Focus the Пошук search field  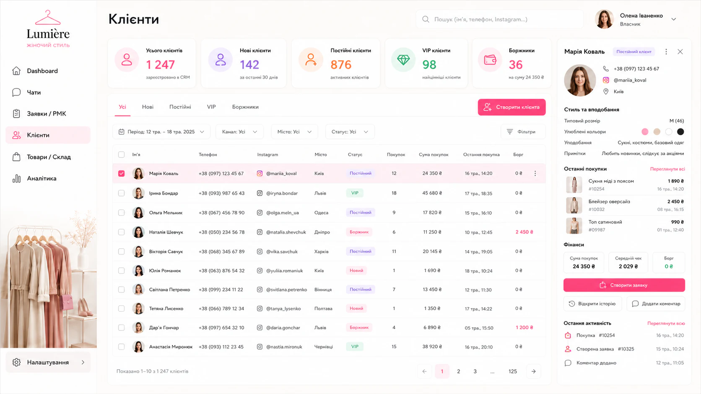point(499,19)
